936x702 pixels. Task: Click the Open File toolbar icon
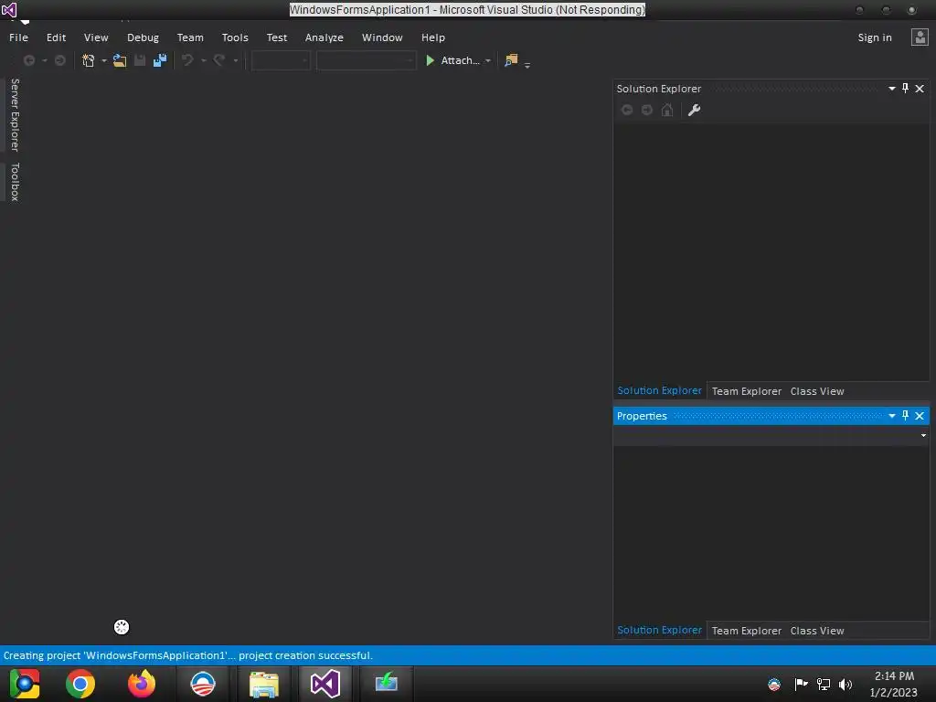(120, 60)
